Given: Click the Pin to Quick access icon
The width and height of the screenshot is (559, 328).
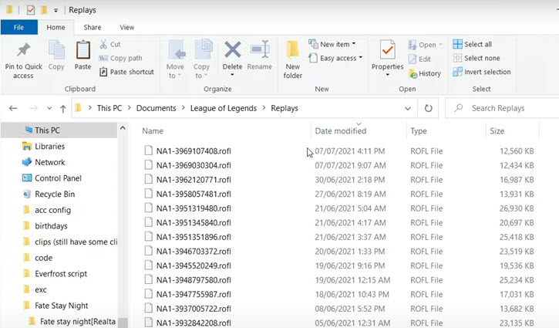Looking at the screenshot, I should click(x=23, y=52).
